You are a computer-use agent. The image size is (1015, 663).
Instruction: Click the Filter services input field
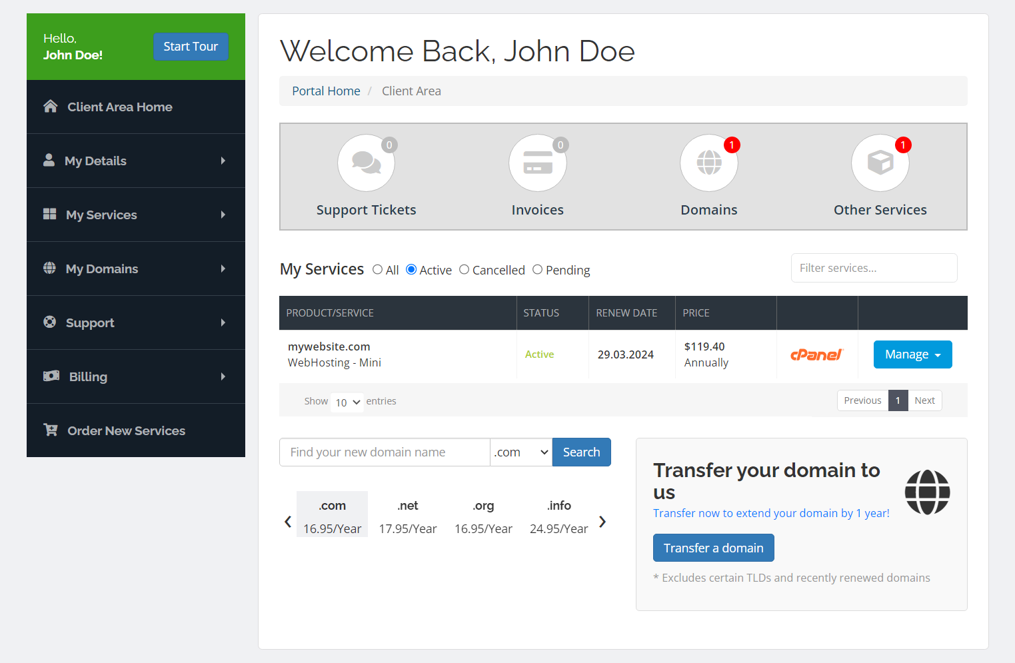tap(874, 268)
